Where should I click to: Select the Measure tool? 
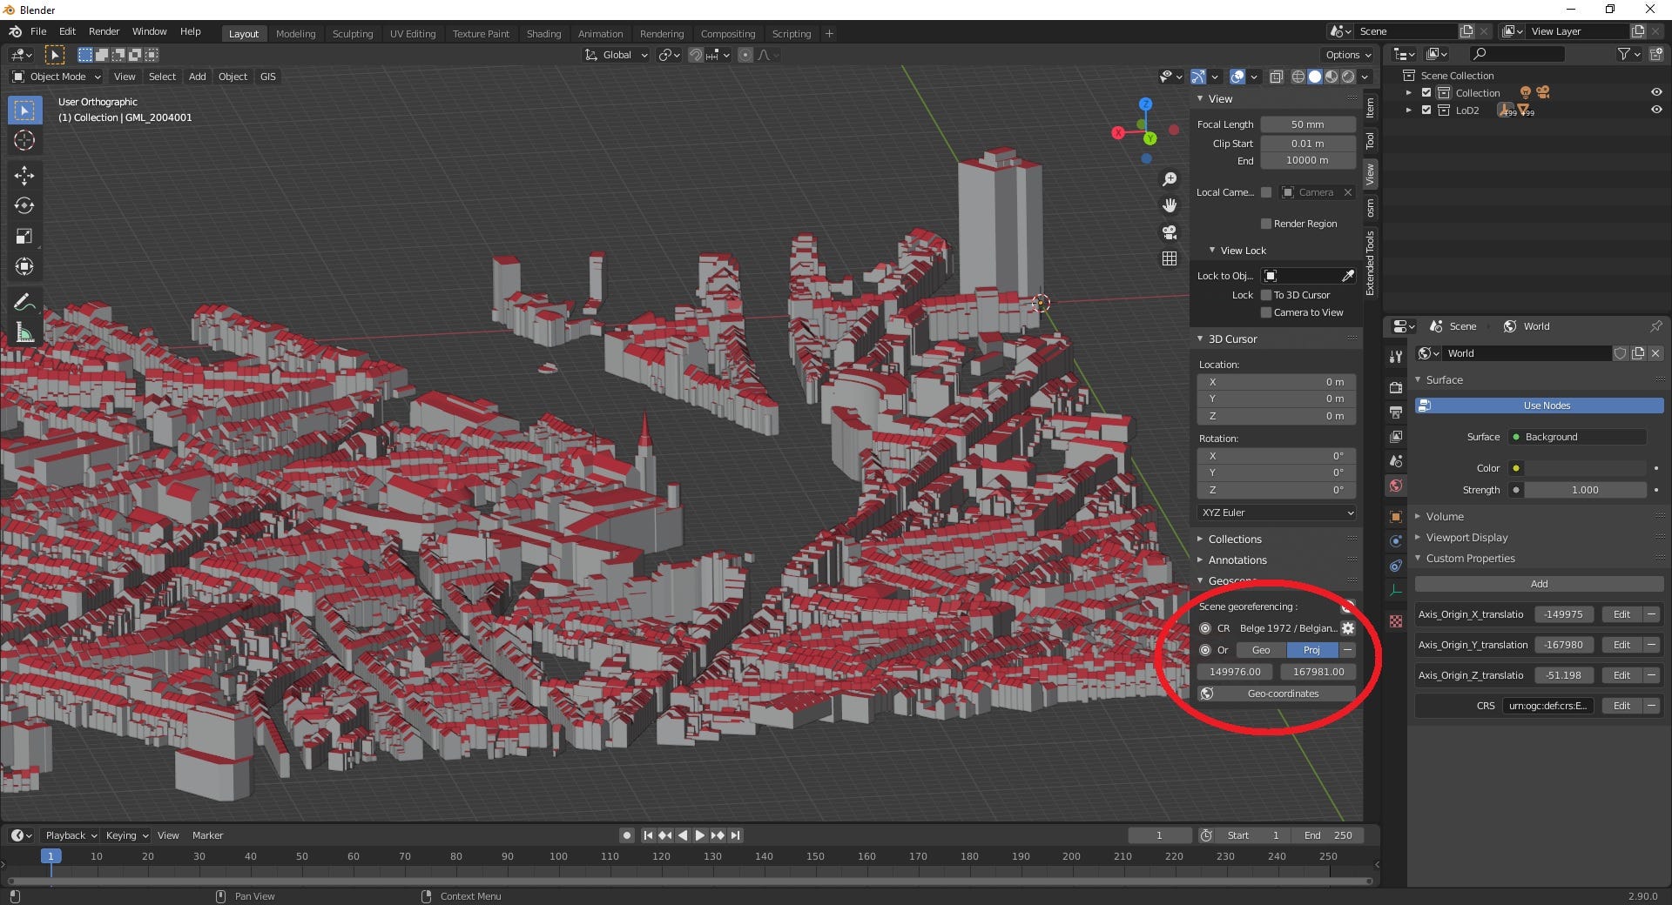24,332
